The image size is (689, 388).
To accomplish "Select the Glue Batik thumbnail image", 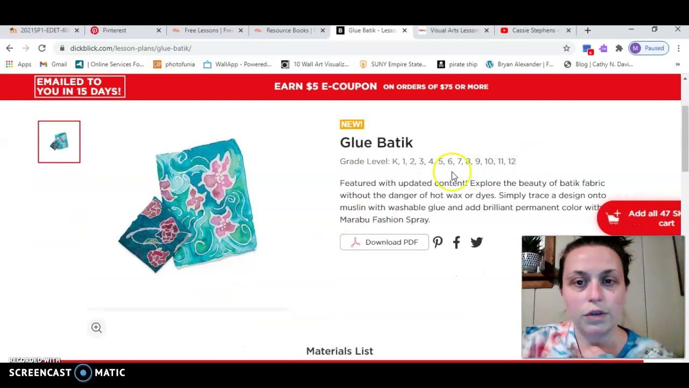I will 59,142.
